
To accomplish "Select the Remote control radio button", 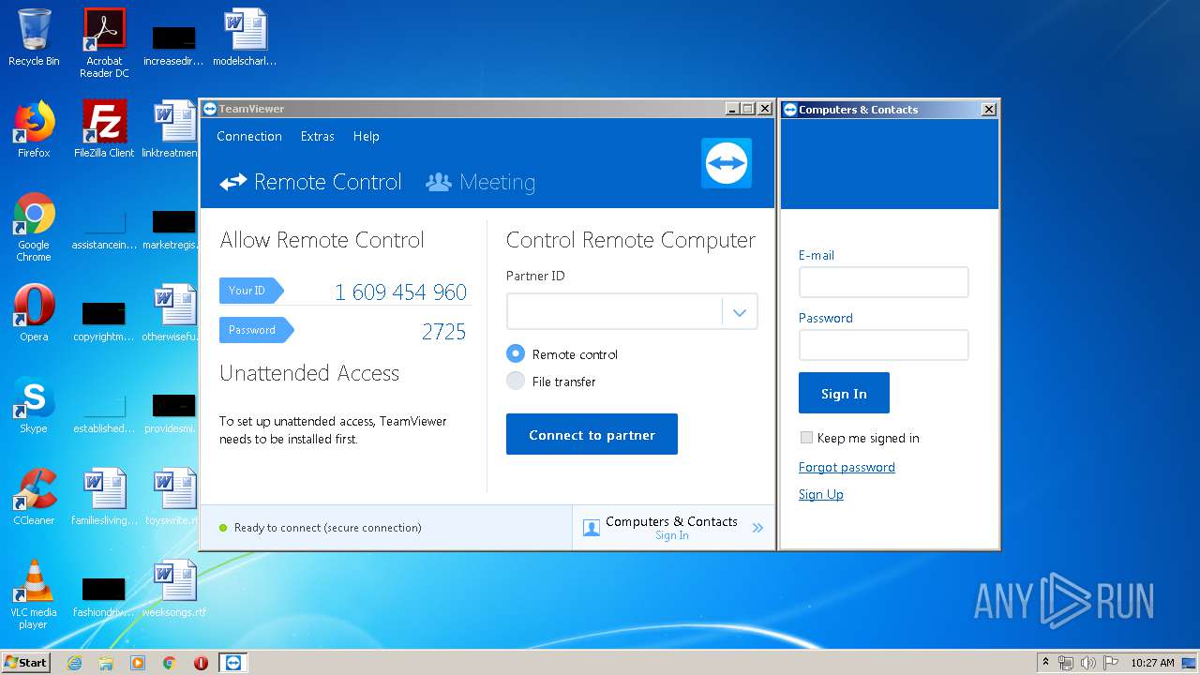I will 516,354.
